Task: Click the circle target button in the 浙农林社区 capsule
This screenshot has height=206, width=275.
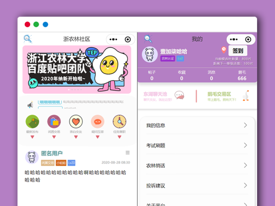Action: pyautogui.click(x=128, y=39)
